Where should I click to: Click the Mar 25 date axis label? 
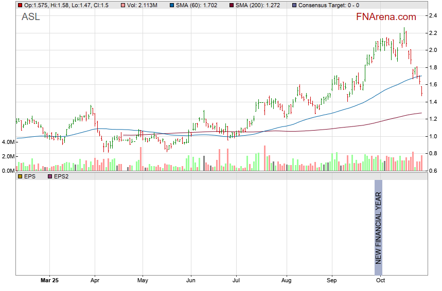coord(49,281)
